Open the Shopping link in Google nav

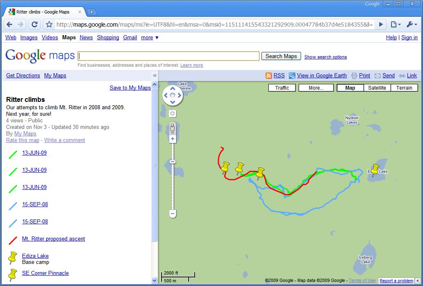click(108, 38)
